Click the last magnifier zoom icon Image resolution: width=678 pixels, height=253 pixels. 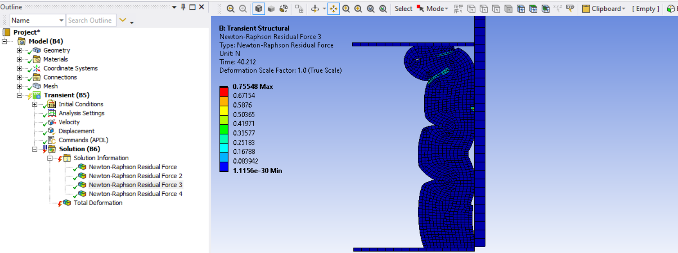pos(383,9)
